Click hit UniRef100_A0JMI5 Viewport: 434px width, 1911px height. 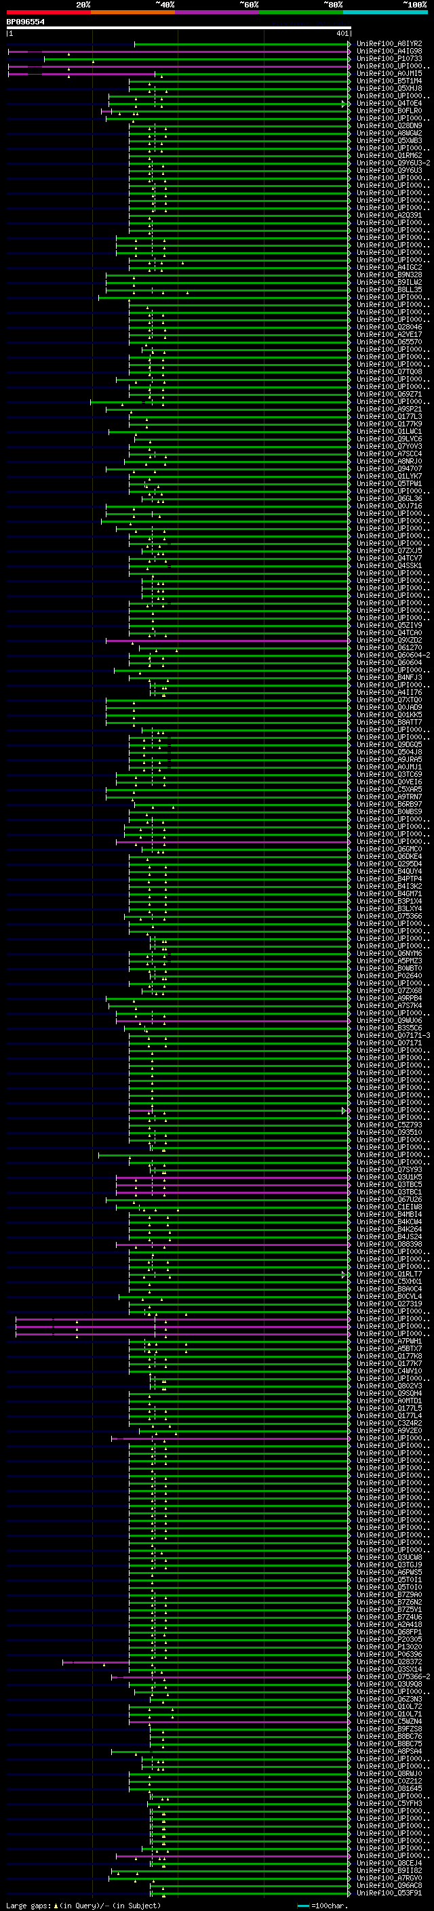(x=389, y=73)
